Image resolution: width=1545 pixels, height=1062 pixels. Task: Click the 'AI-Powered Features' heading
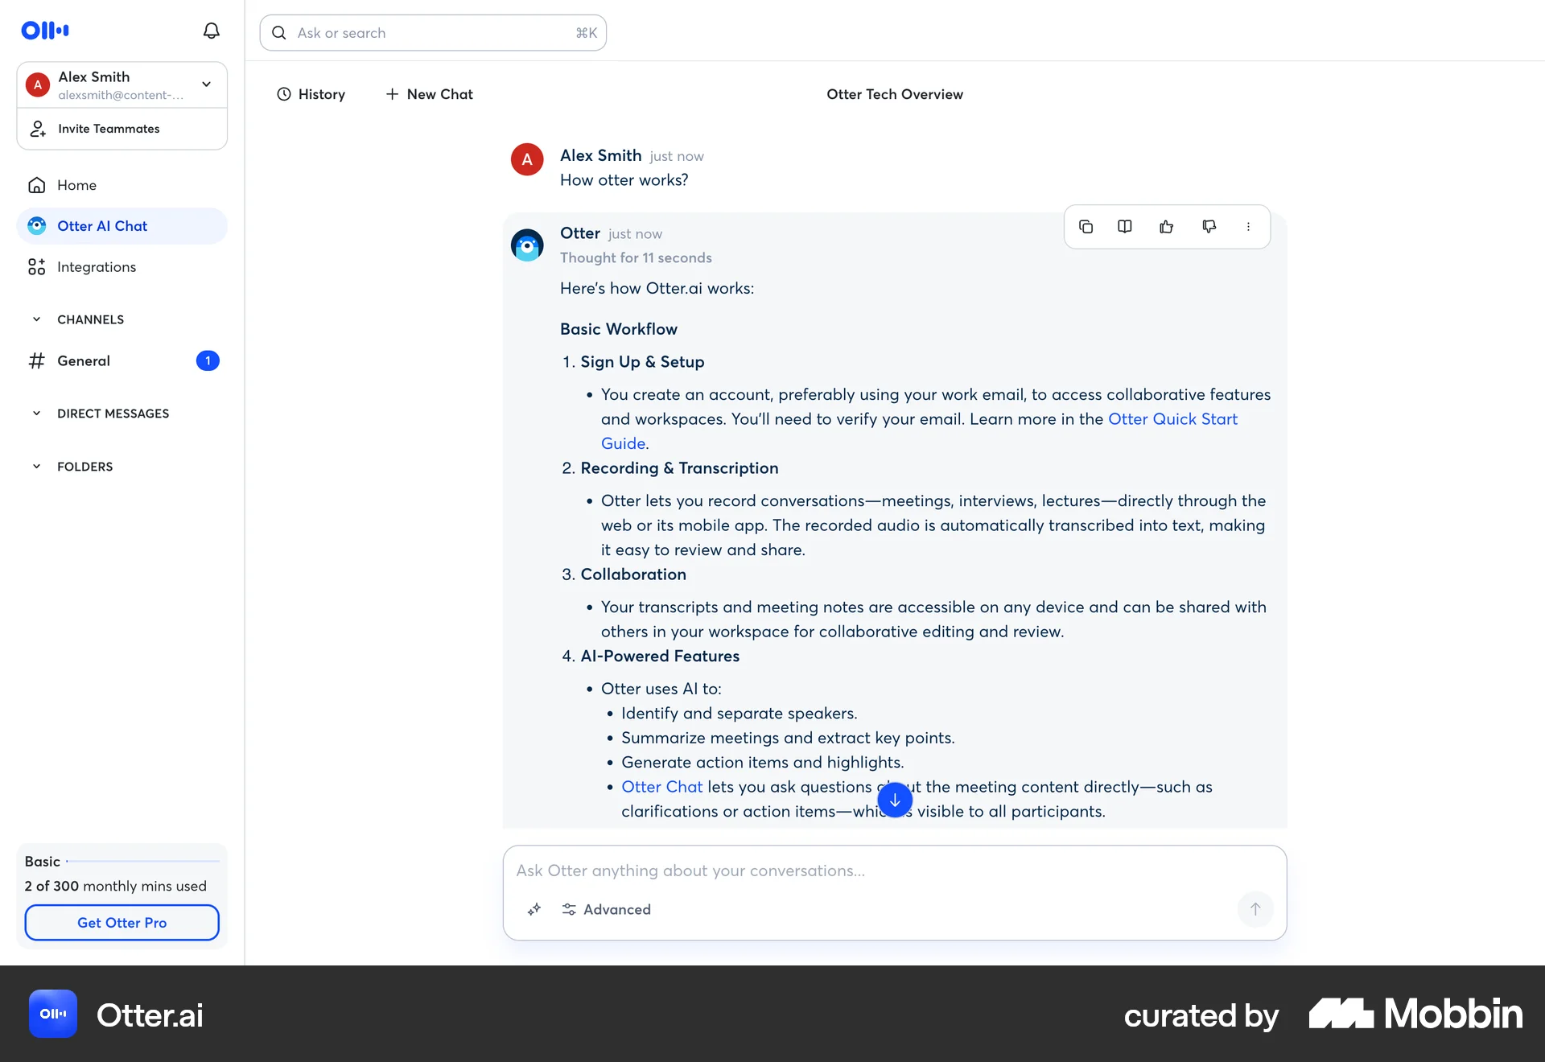click(x=660, y=657)
